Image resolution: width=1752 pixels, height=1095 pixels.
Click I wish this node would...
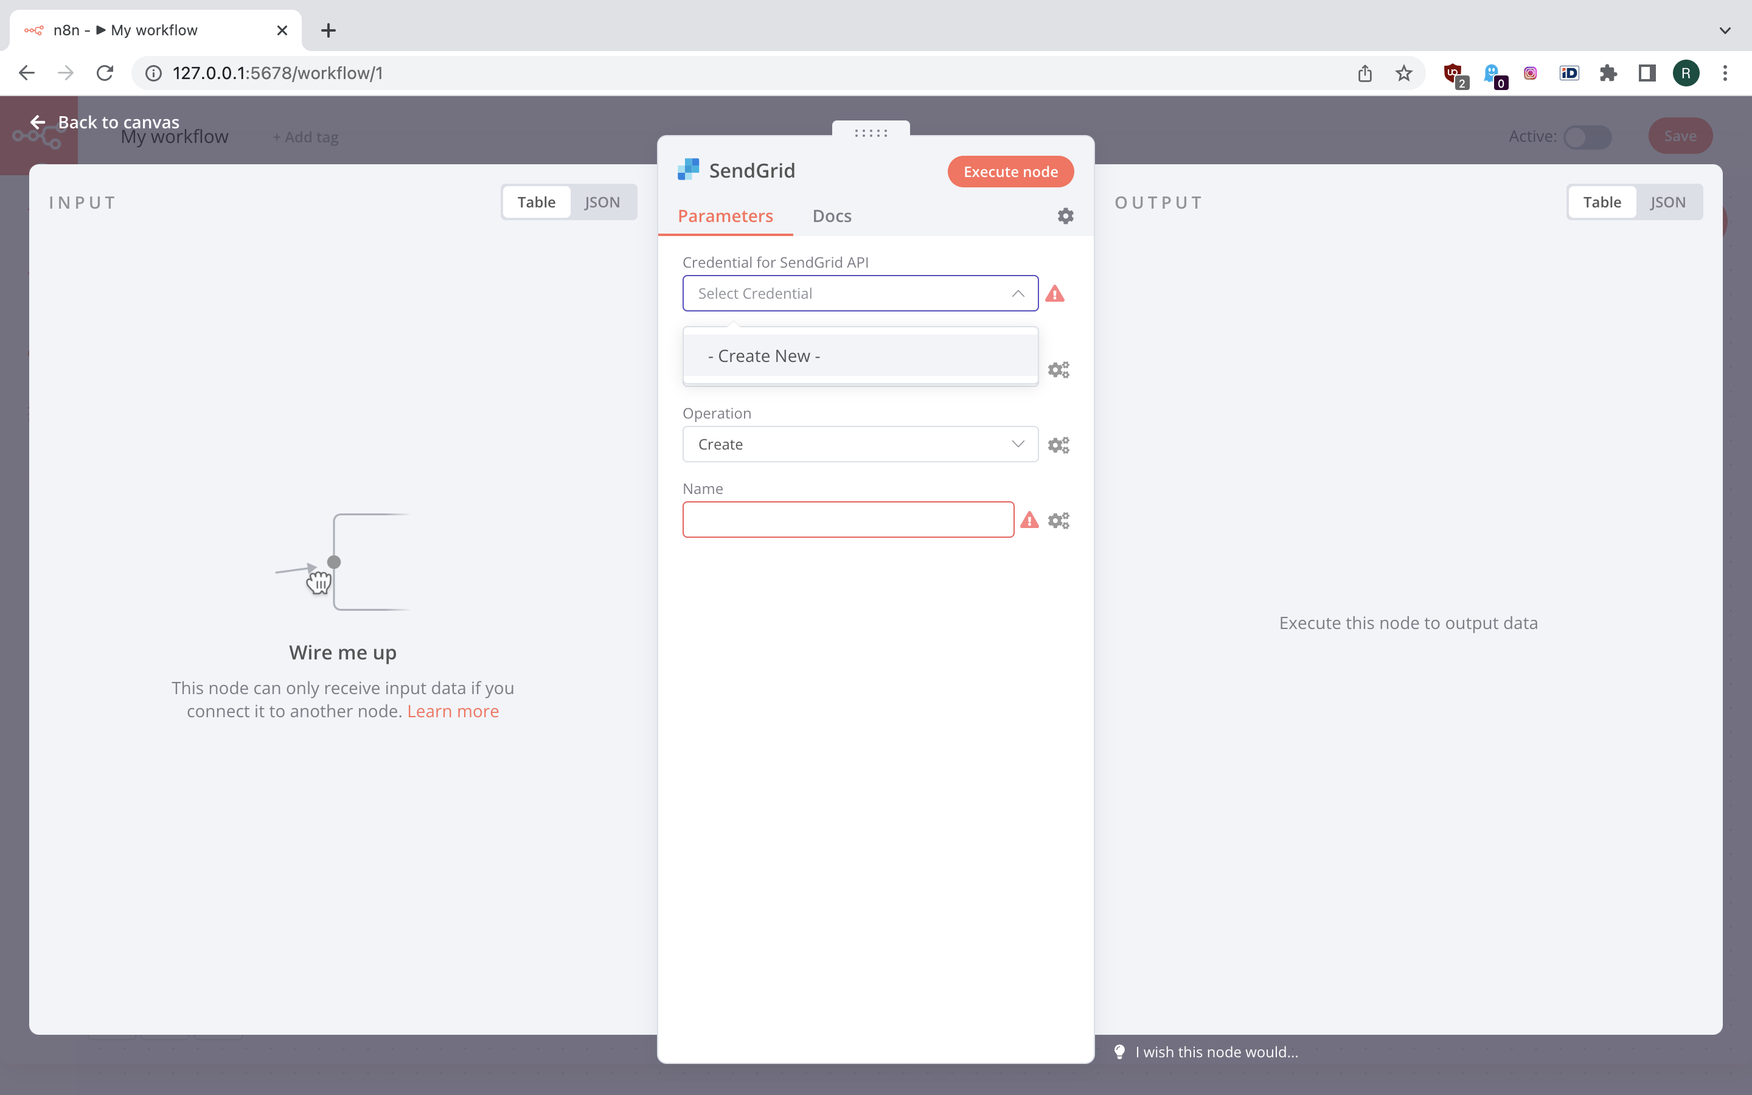pos(1216,1052)
